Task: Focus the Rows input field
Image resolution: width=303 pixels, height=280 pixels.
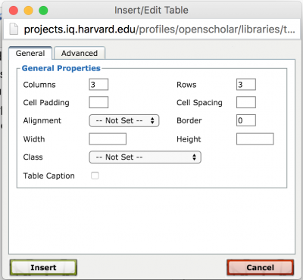Action: tap(246, 85)
